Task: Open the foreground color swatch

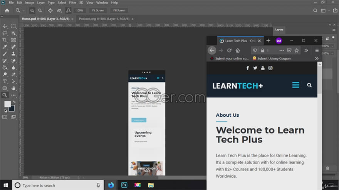Action: [x=7, y=104]
